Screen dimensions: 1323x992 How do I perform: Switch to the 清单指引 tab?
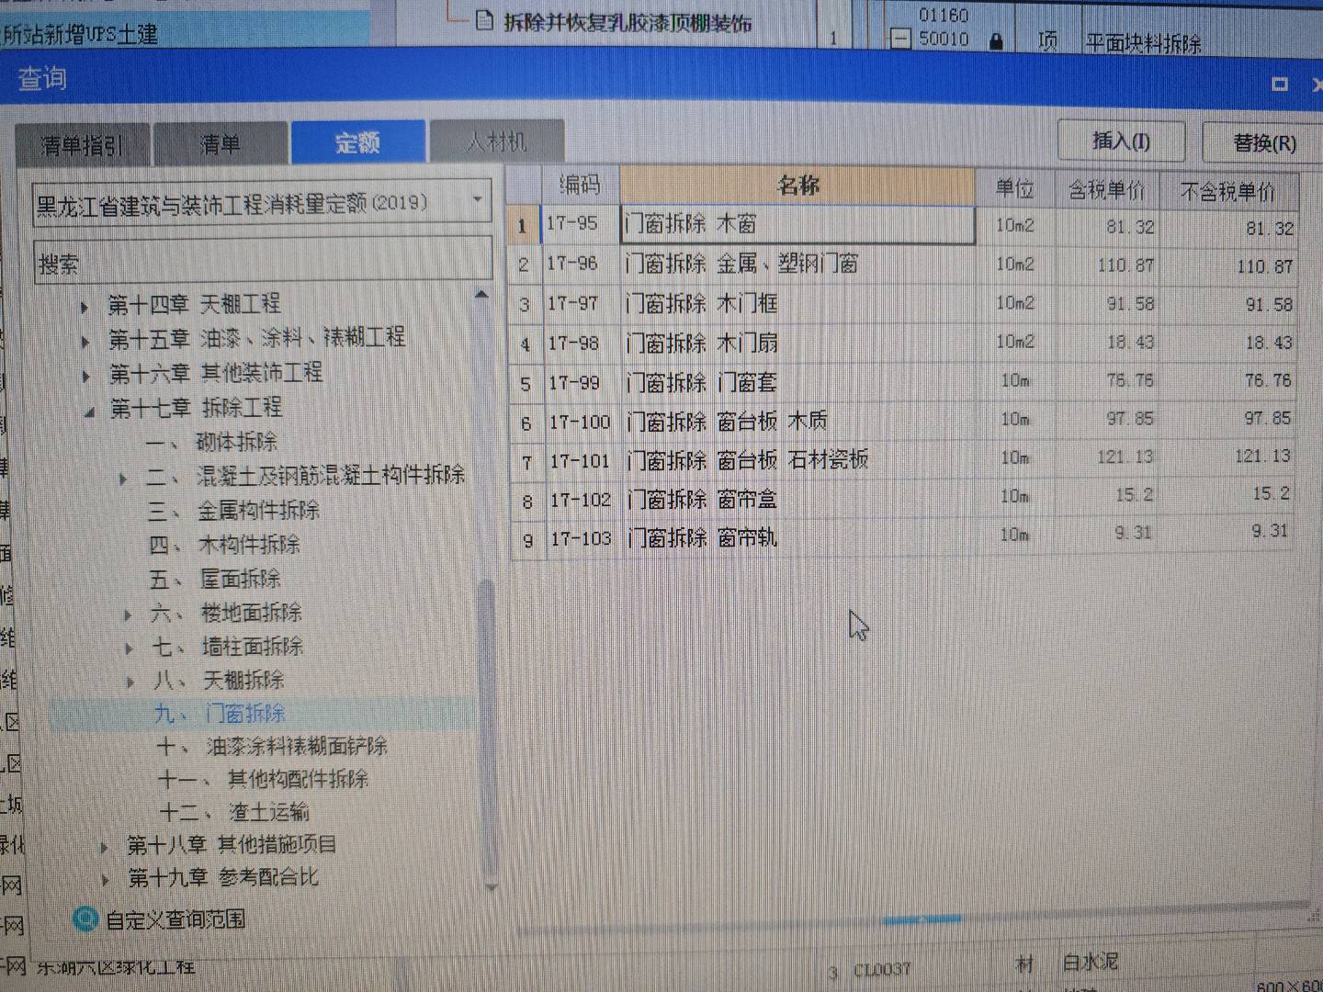(83, 143)
